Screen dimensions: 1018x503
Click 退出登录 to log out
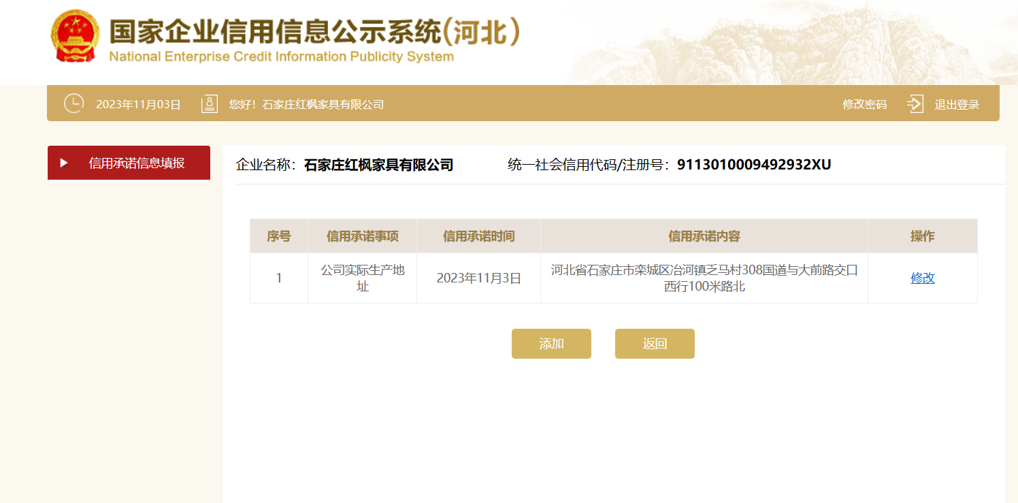(x=956, y=104)
